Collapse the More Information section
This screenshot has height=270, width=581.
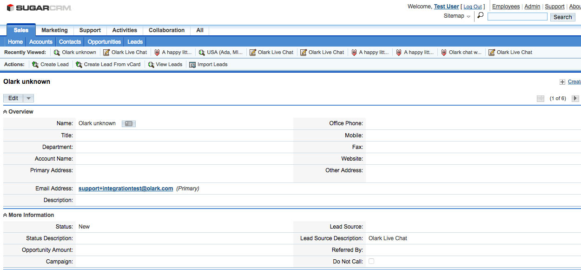coord(6,215)
